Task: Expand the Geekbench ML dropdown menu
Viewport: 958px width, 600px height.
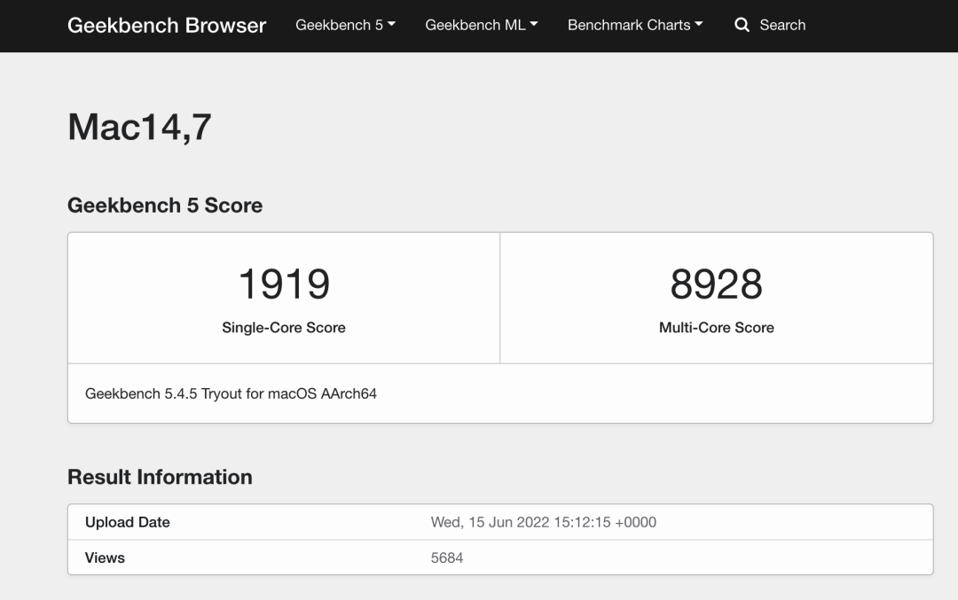Action: click(482, 25)
